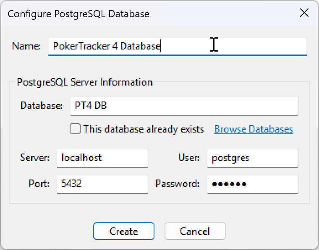Click the Name field containing PokerTracker 4 Database
This screenshot has width=319, height=250.
[178, 46]
